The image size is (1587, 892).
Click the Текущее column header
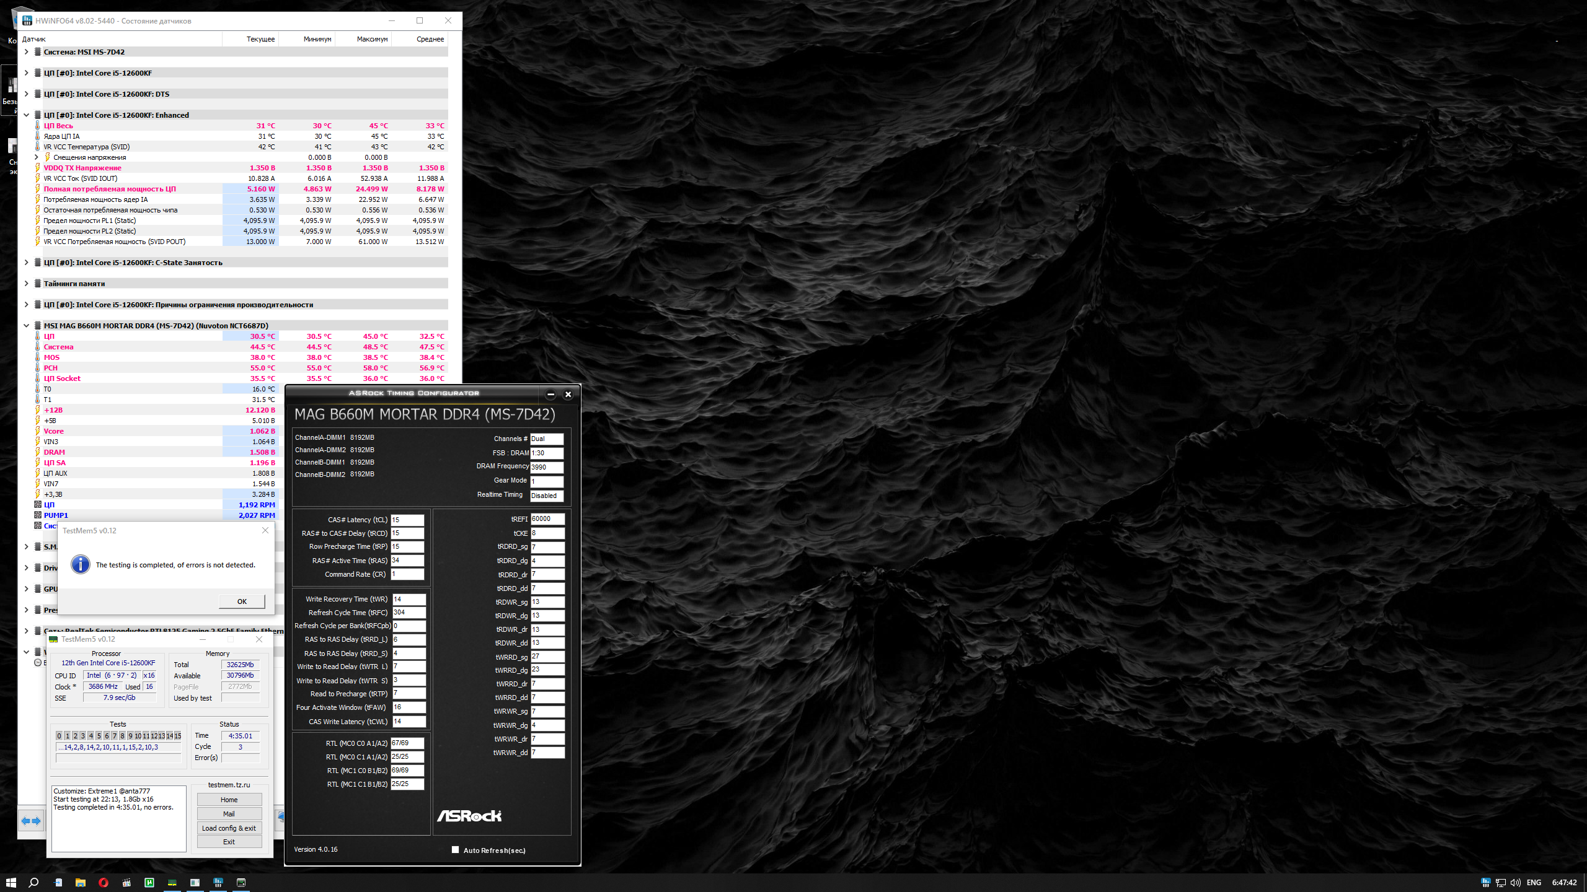[260, 39]
